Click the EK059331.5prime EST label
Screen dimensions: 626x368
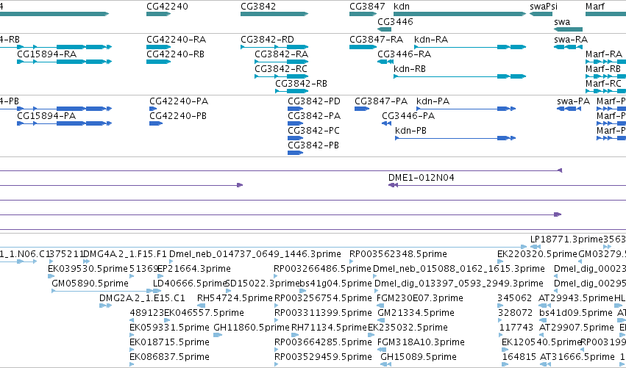click(169, 328)
